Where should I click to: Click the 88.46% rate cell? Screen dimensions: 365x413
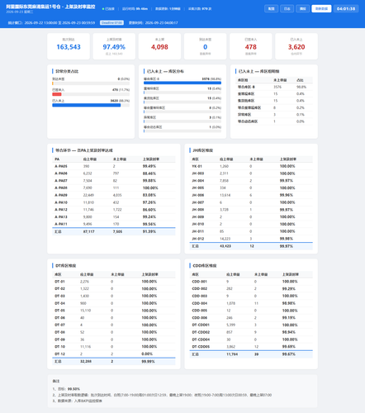149,173
